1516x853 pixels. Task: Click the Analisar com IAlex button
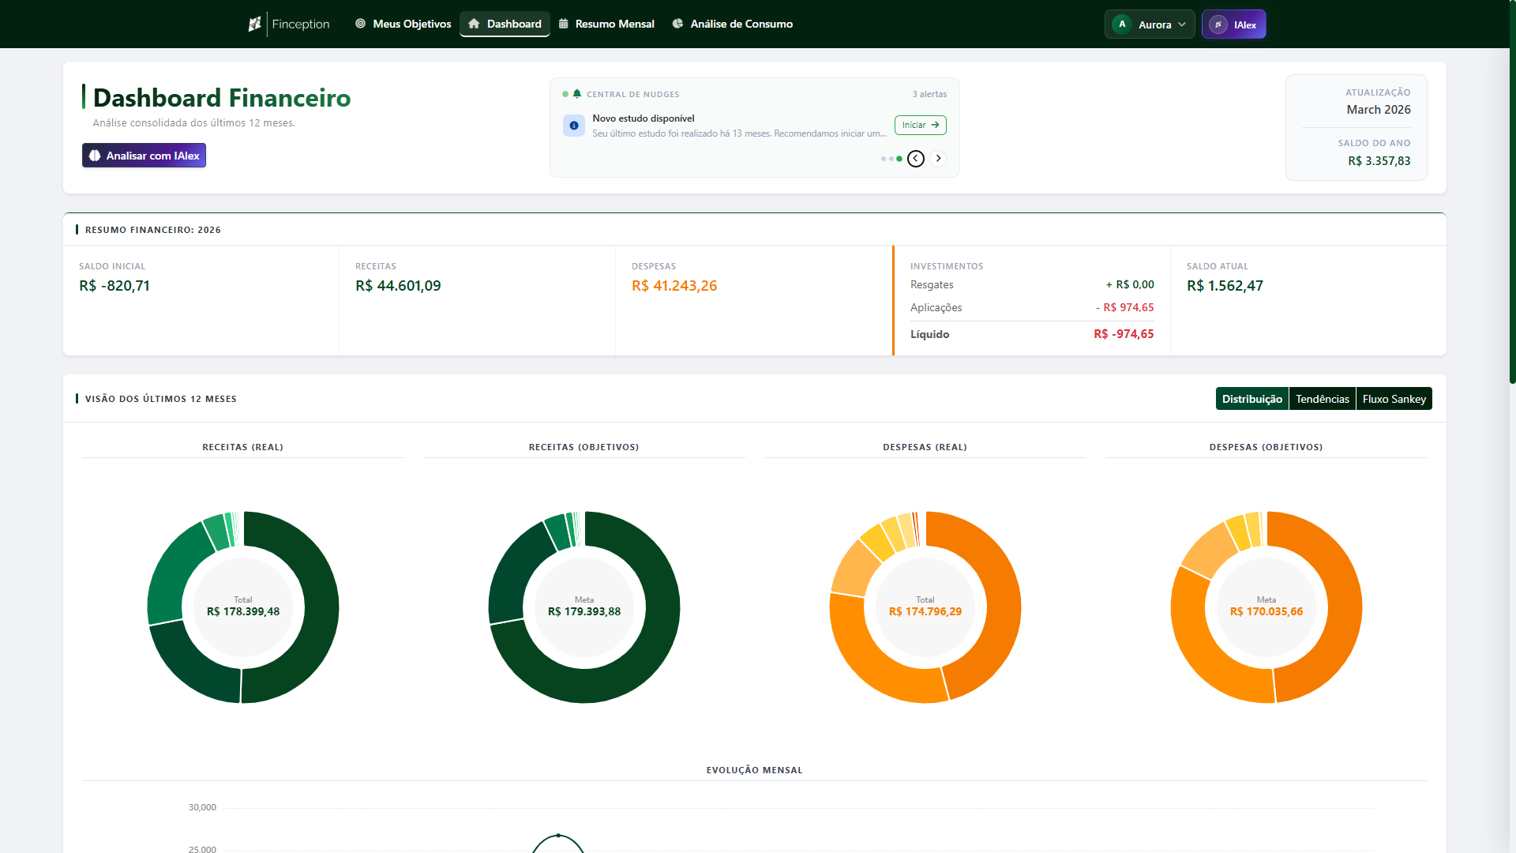[x=144, y=156]
